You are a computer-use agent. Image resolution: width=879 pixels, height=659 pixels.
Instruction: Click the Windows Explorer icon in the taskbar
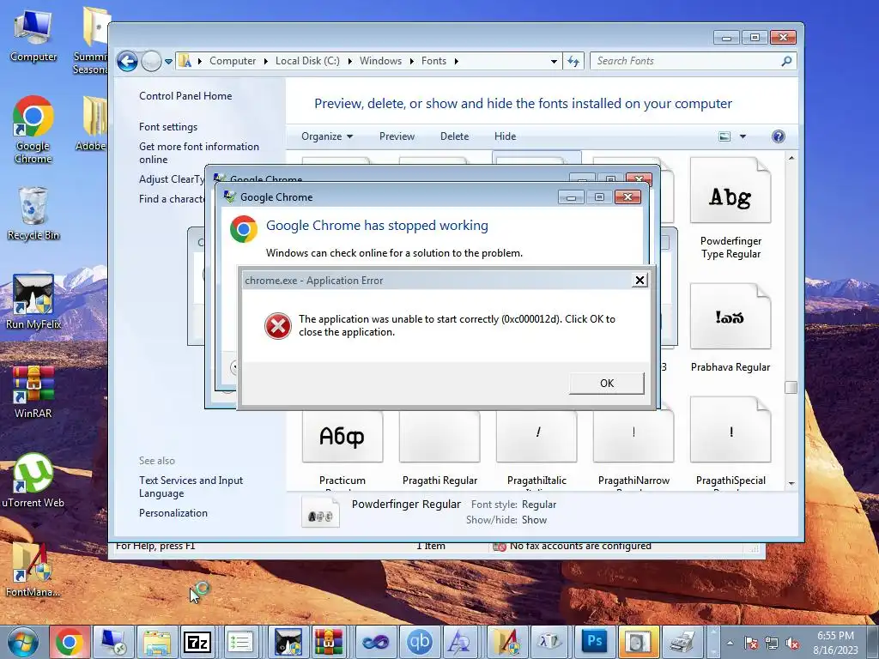click(156, 642)
